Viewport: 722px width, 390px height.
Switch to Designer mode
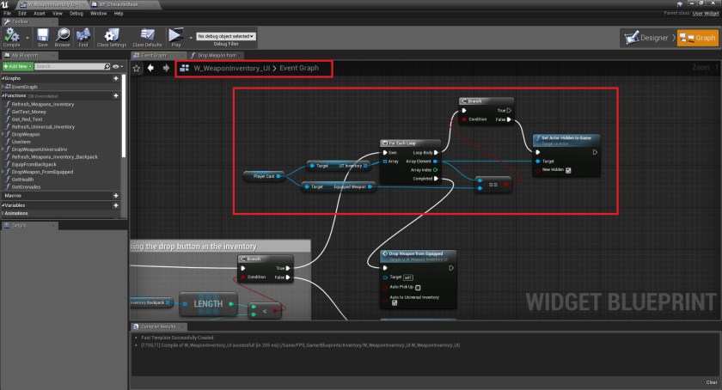tap(648, 38)
